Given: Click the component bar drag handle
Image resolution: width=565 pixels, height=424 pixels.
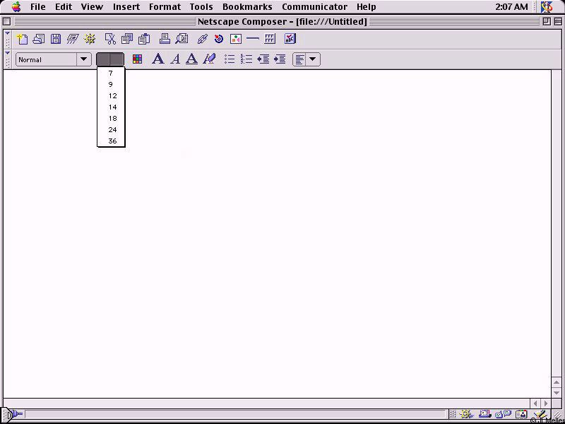Looking at the screenshot, I should coord(453,414).
